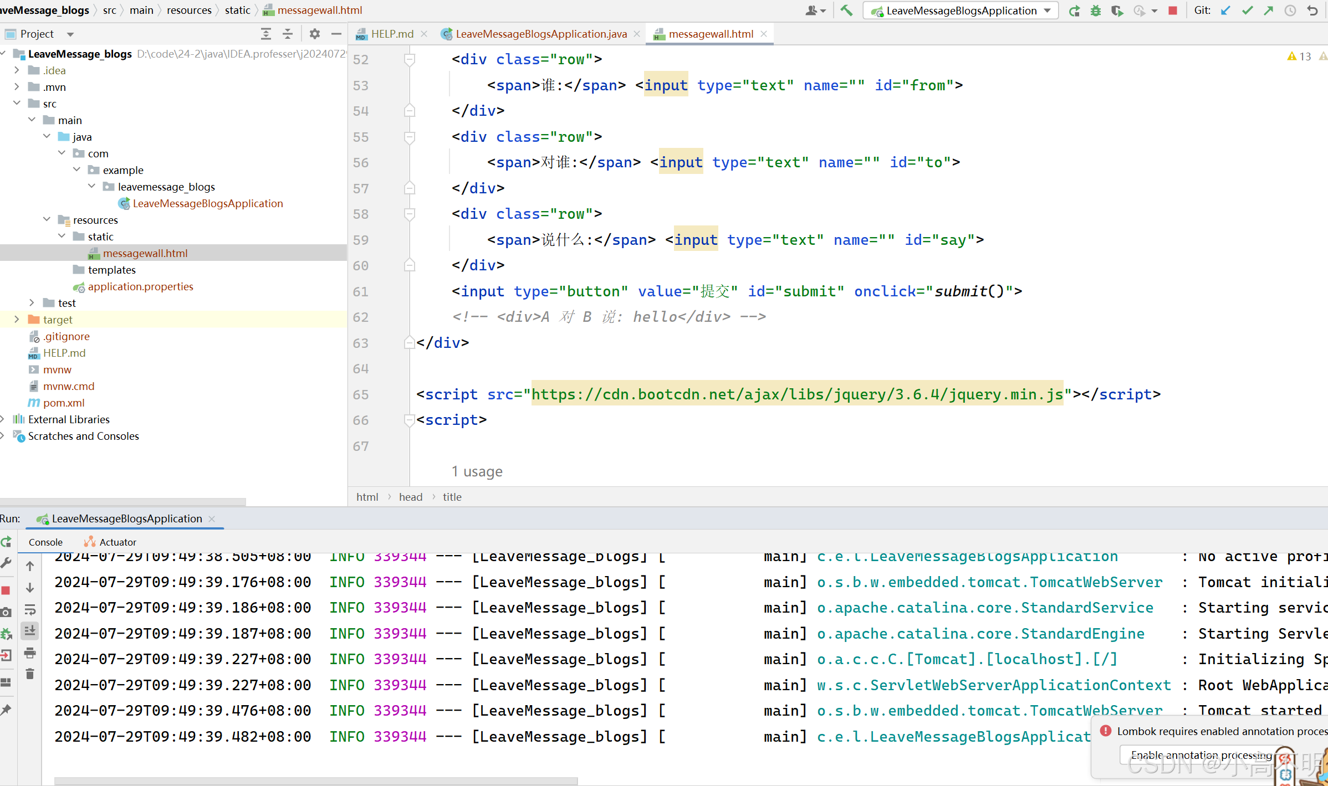Rollback changes with the undo arrow icon

coord(1312,11)
